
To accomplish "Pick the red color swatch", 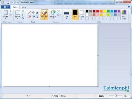I will [x=98, y=11].
